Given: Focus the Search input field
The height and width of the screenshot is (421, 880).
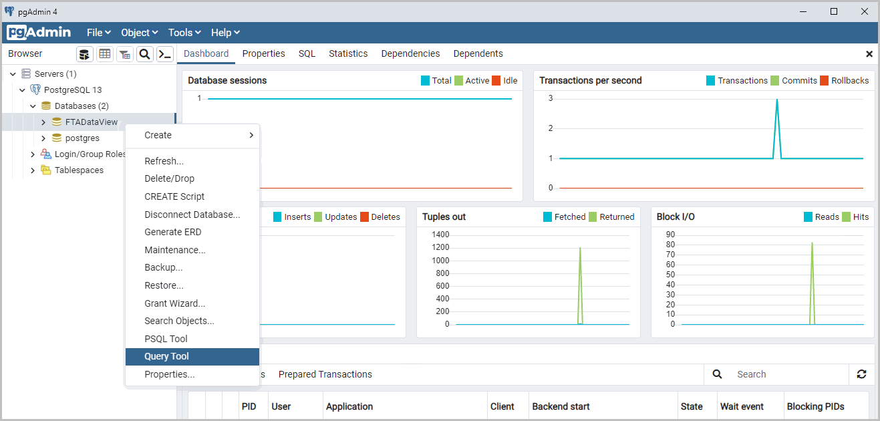Looking at the screenshot, I should coord(788,374).
